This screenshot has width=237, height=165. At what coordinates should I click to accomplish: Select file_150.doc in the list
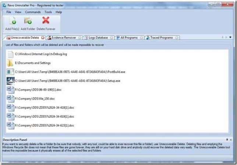35,98
